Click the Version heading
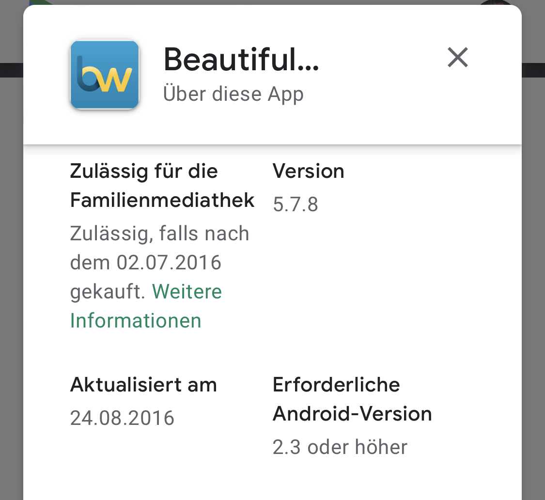Viewport: 545px width, 500px height. coord(308,171)
